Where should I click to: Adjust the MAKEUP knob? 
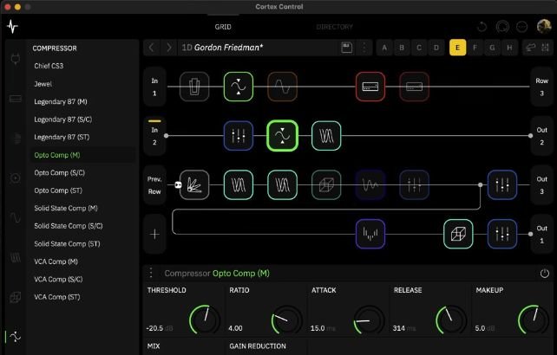534,319
